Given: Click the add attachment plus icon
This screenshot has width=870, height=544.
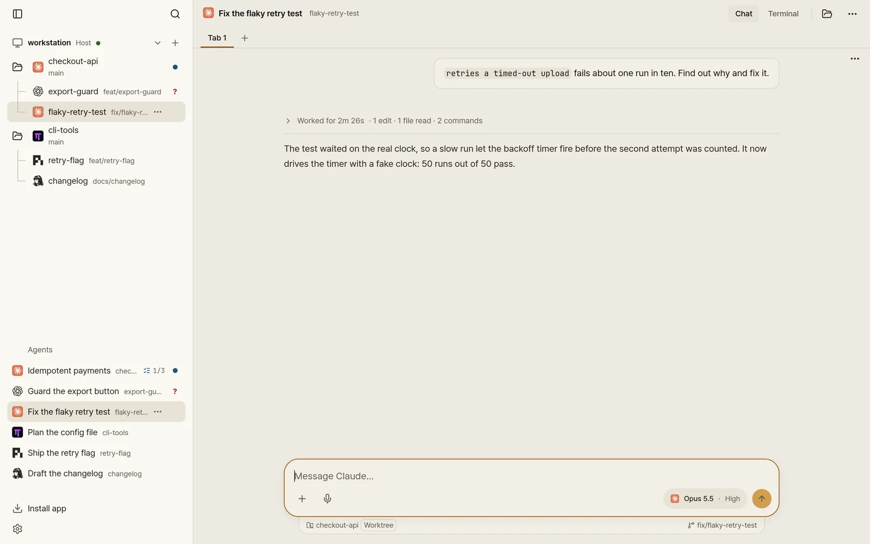Looking at the screenshot, I should click(302, 498).
